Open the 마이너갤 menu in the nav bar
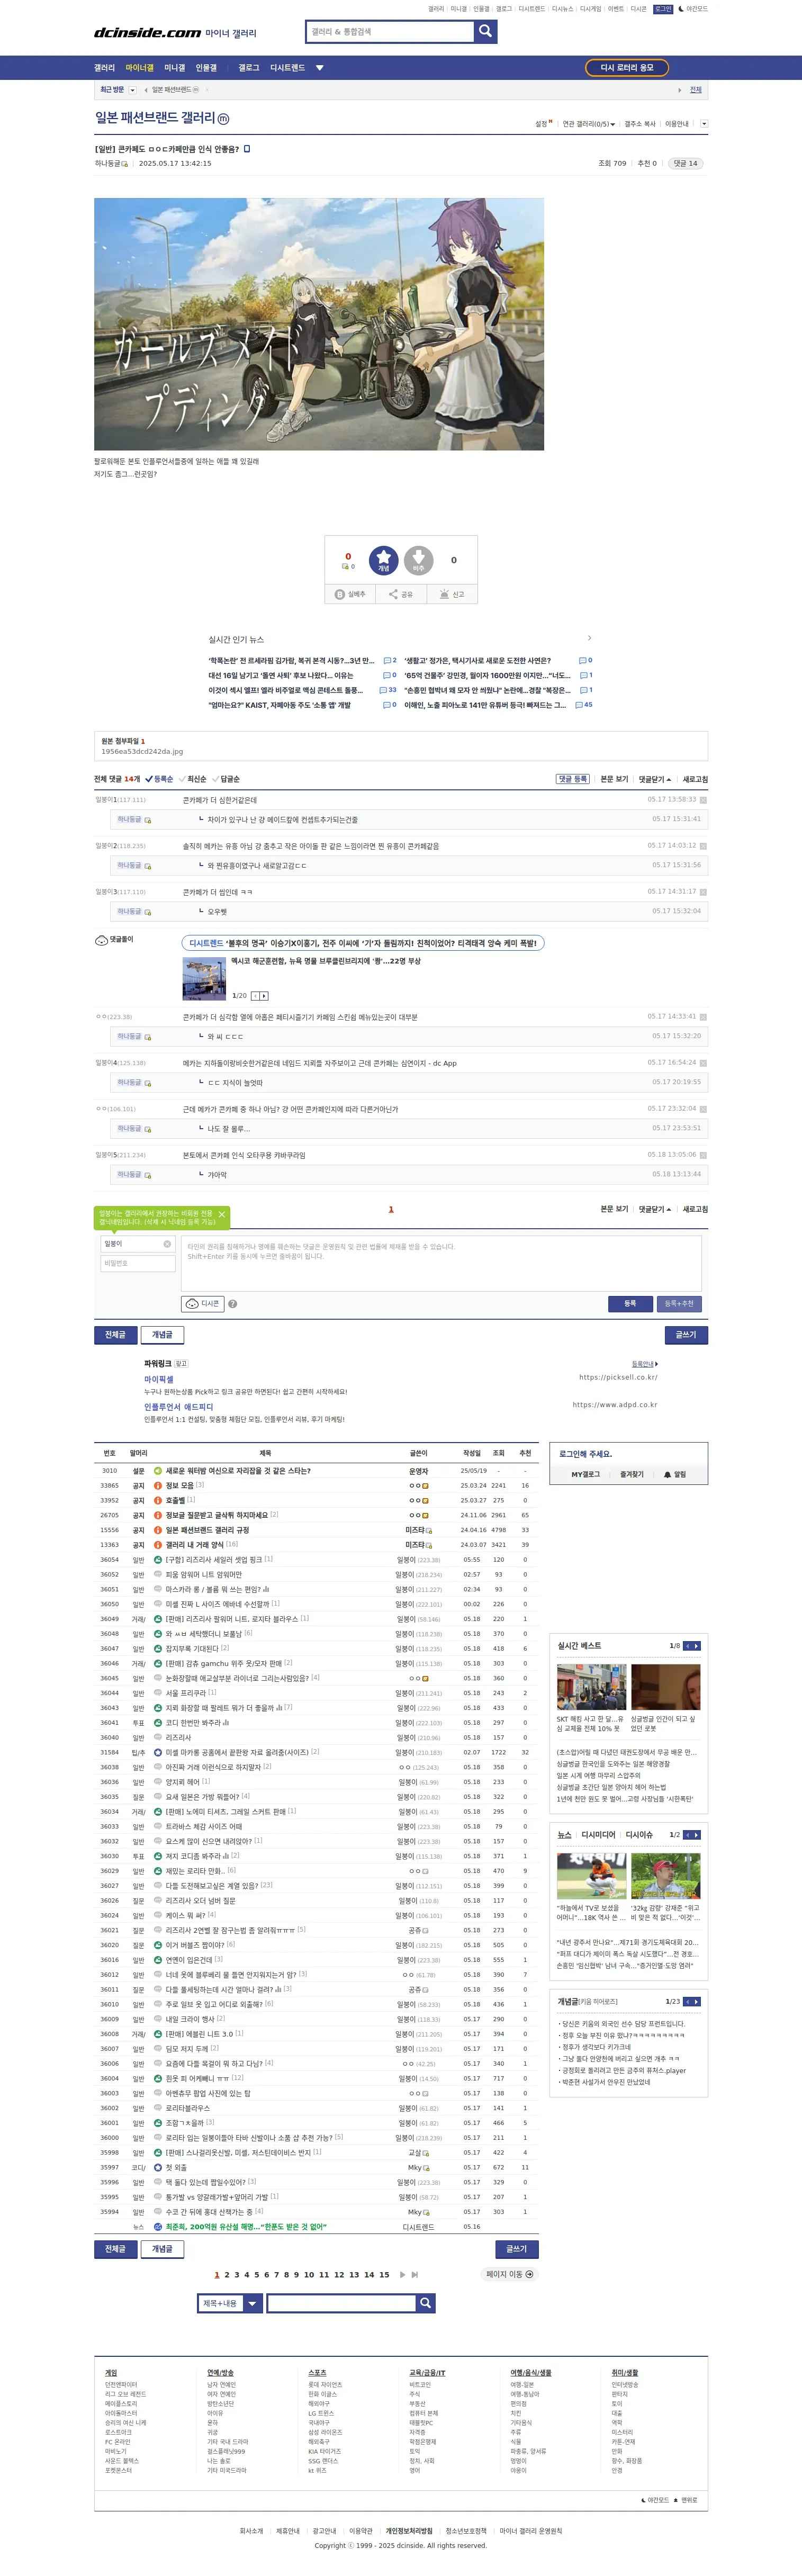Screen dimensions: 802x2576 [140, 68]
